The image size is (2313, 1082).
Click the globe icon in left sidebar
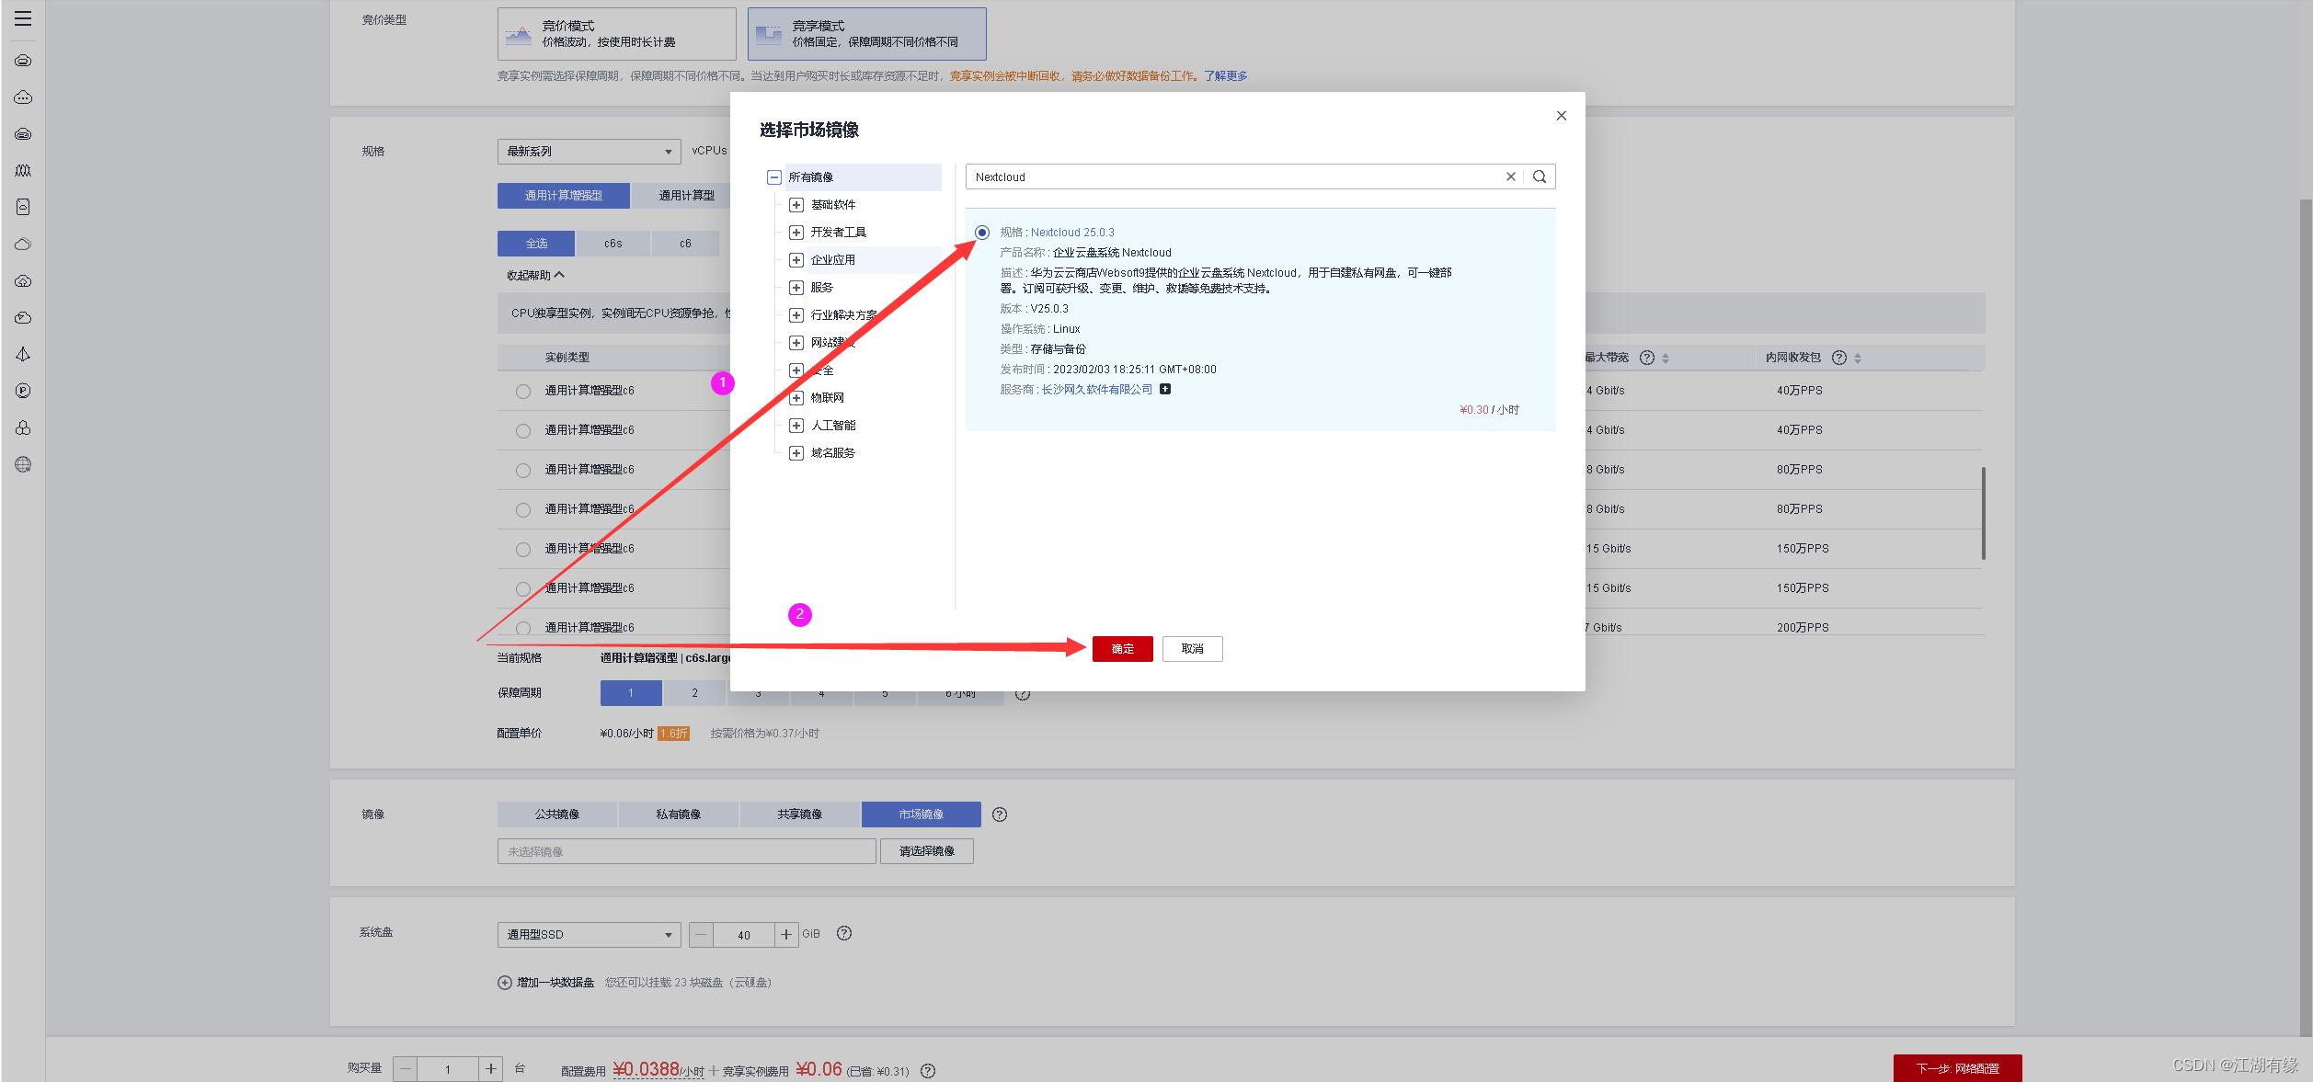(x=23, y=464)
